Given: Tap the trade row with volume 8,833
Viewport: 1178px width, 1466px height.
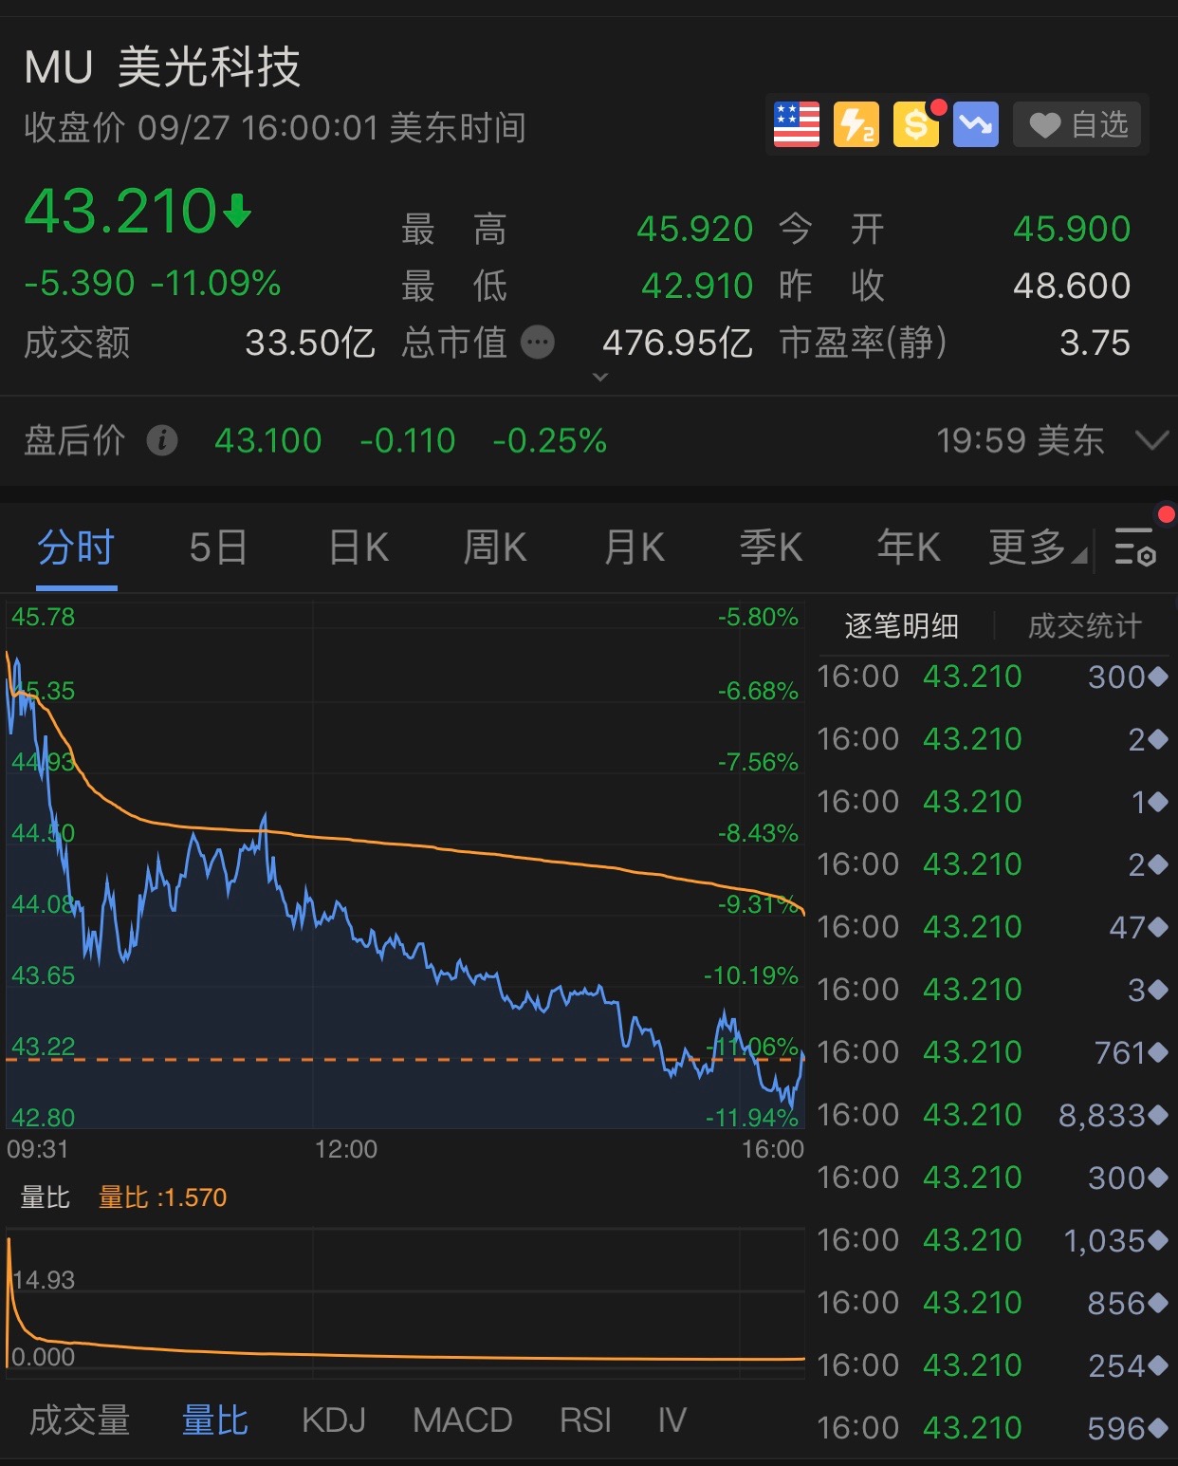Looking at the screenshot, I should pyautogui.click(x=992, y=1115).
